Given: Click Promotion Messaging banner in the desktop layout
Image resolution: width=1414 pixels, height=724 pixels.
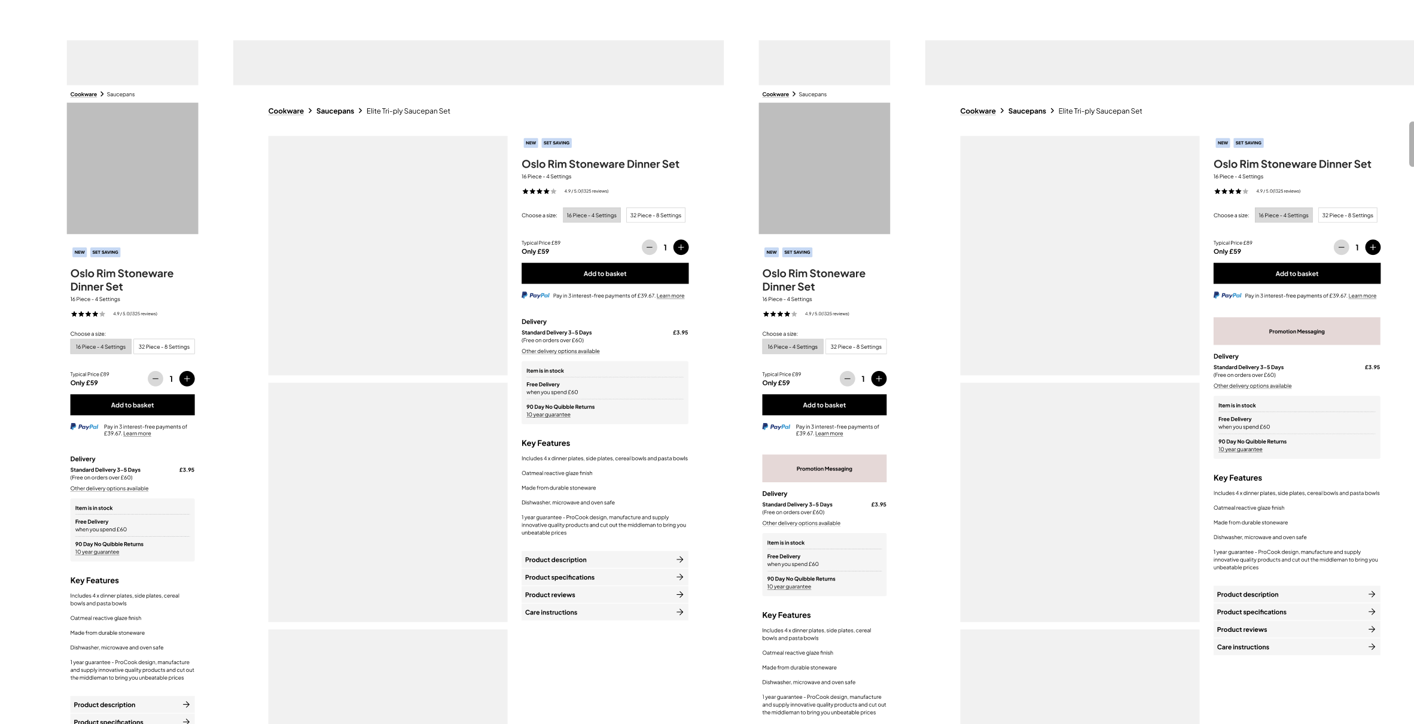Looking at the screenshot, I should pos(1297,331).
